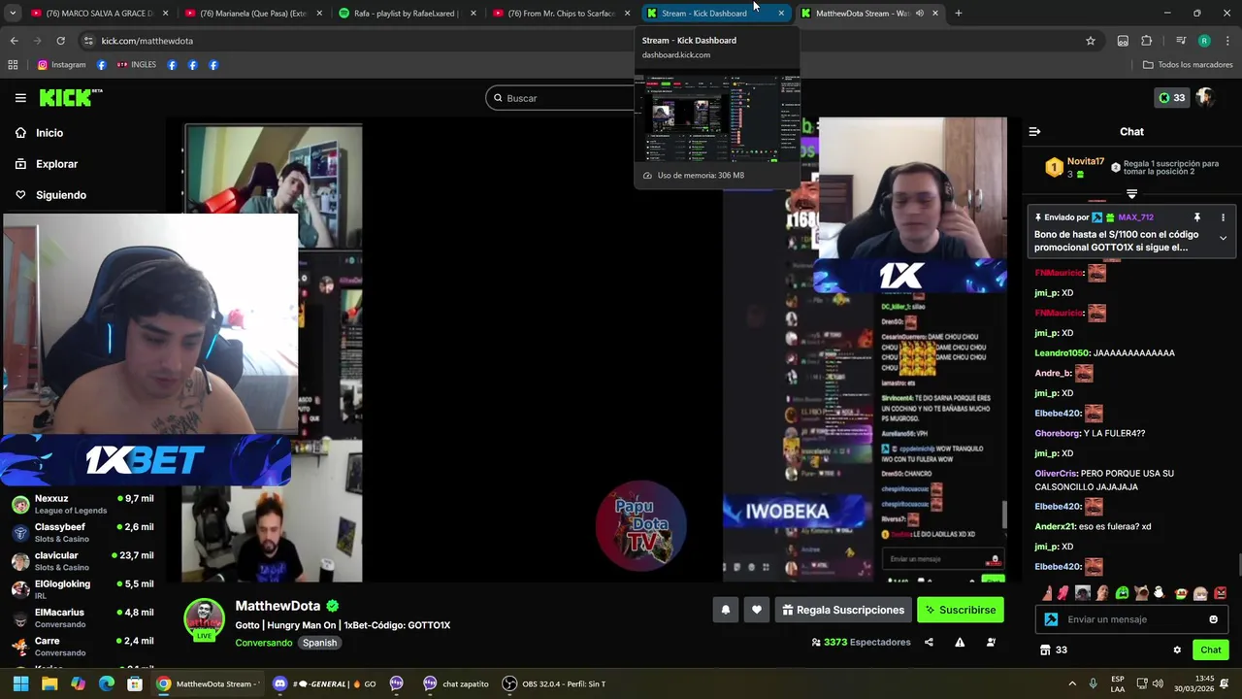The image size is (1242, 699).
Task: Switch to Rafa playlist Spotify tab
Action: tap(408, 14)
